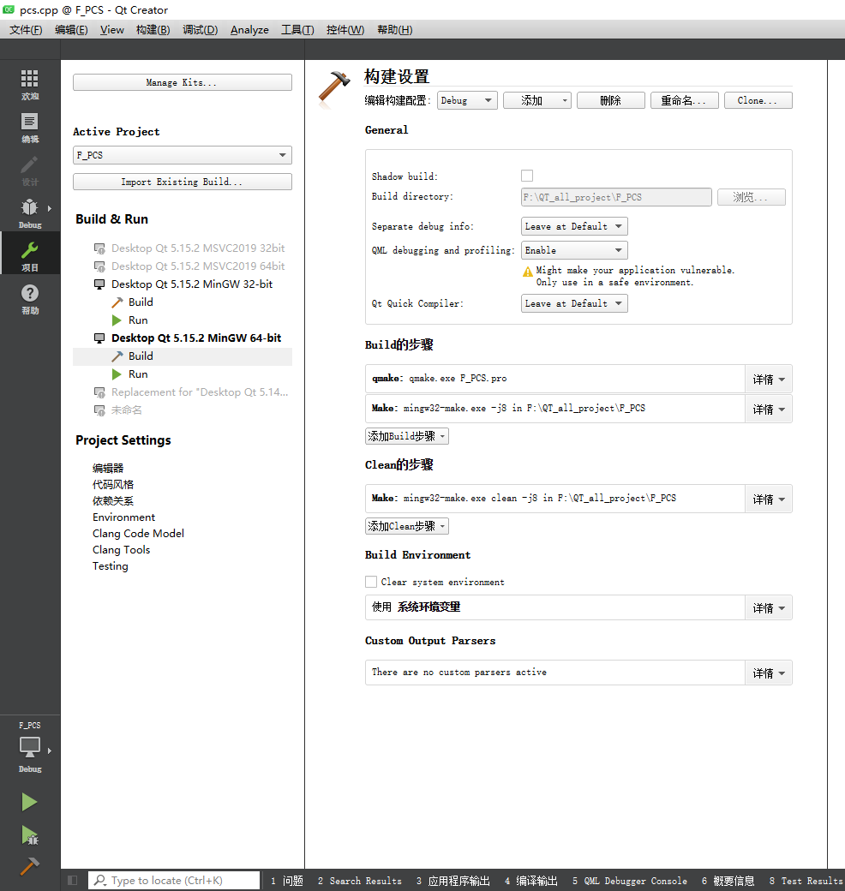845x891 pixels.
Task: Run the project using the green run icon
Action: 29,802
